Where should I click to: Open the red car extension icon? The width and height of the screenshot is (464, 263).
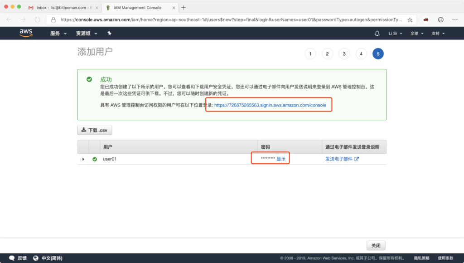coord(426,19)
